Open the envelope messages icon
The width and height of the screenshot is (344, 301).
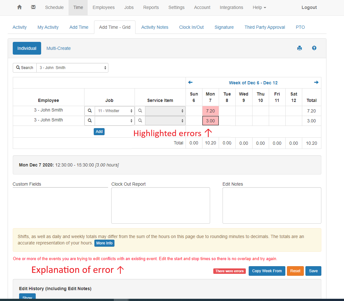tap(33, 7)
